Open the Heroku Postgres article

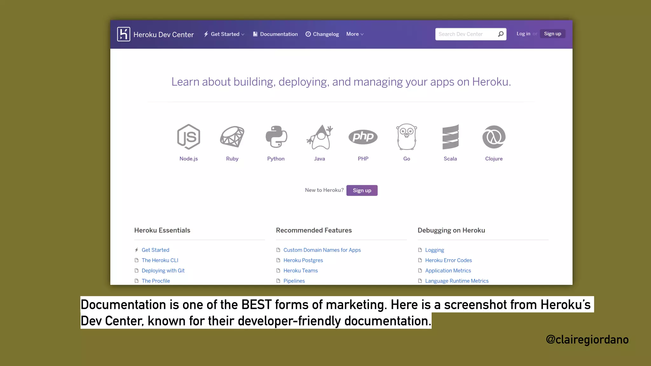(303, 260)
